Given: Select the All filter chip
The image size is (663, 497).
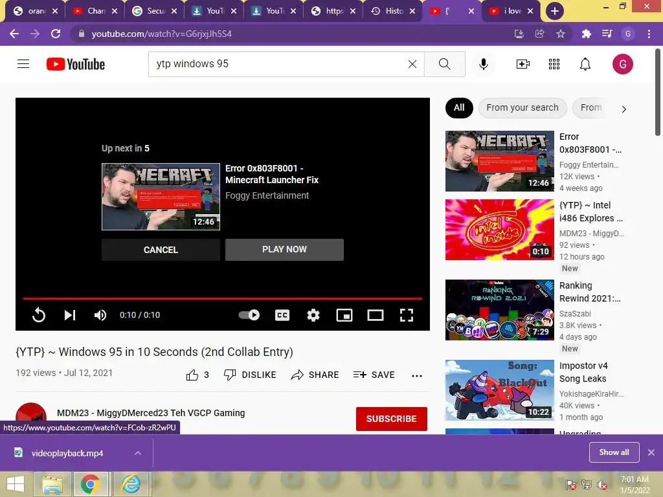Looking at the screenshot, I should tap(459, 108).
